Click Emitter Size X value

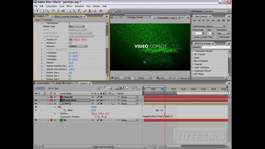coord(70,72)
